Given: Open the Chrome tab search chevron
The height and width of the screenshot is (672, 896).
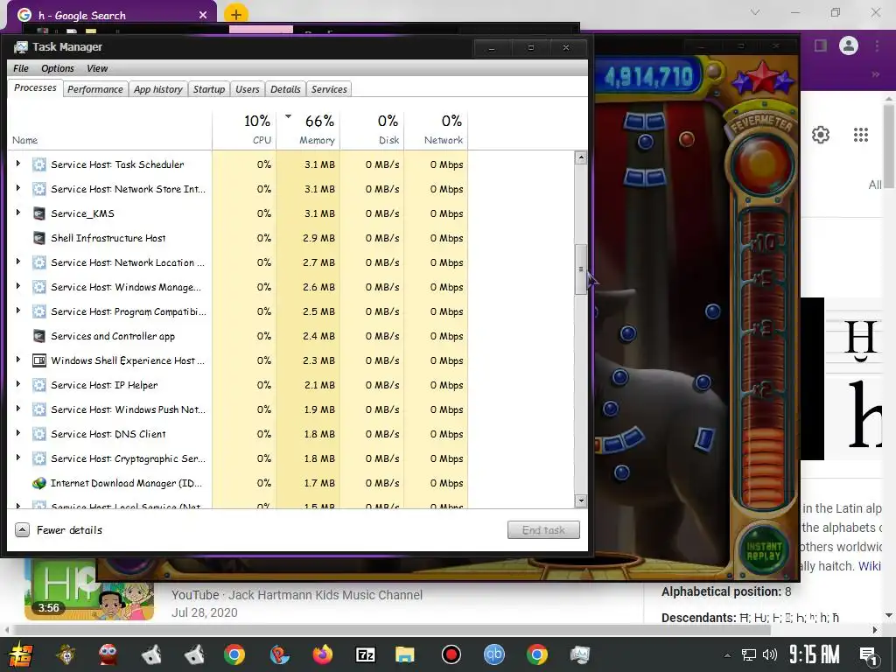Looking at the screenshot, I should (x=755, y=12).
